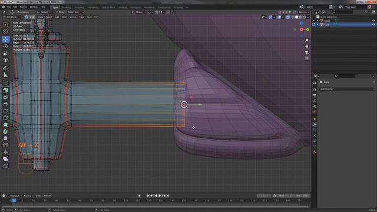Open the Modifier properties wrench tab

315,124
